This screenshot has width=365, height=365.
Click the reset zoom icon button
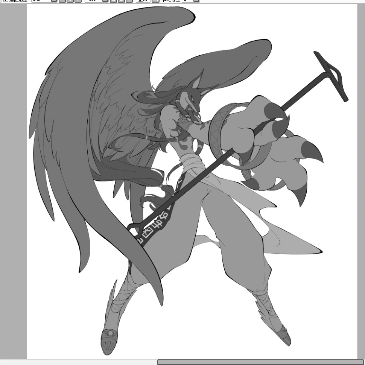pyautogui.click(x=78, y=0)
